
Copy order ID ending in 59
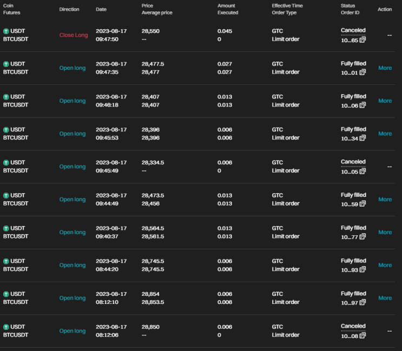point(363,204)
